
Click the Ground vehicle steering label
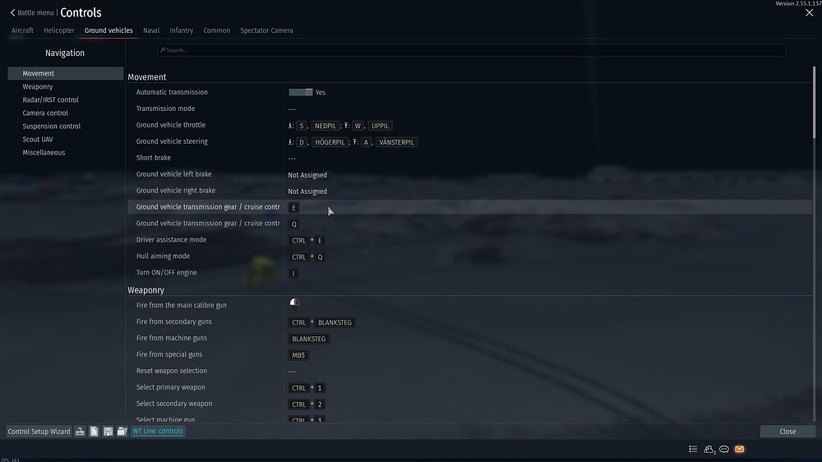pyautogui.click(x=172, y=141)
